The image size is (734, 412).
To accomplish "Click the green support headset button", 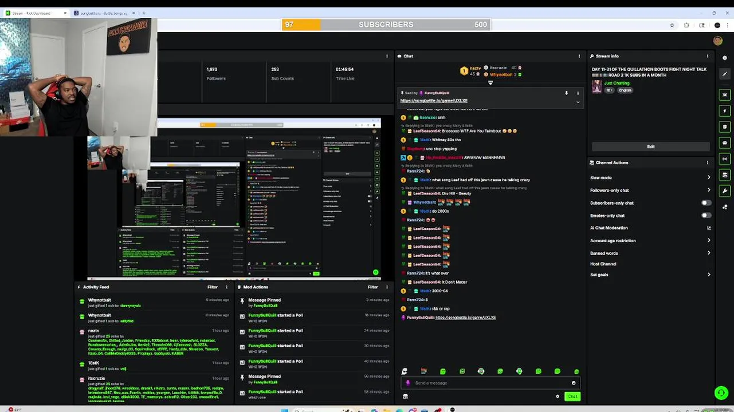I will 721,393.
